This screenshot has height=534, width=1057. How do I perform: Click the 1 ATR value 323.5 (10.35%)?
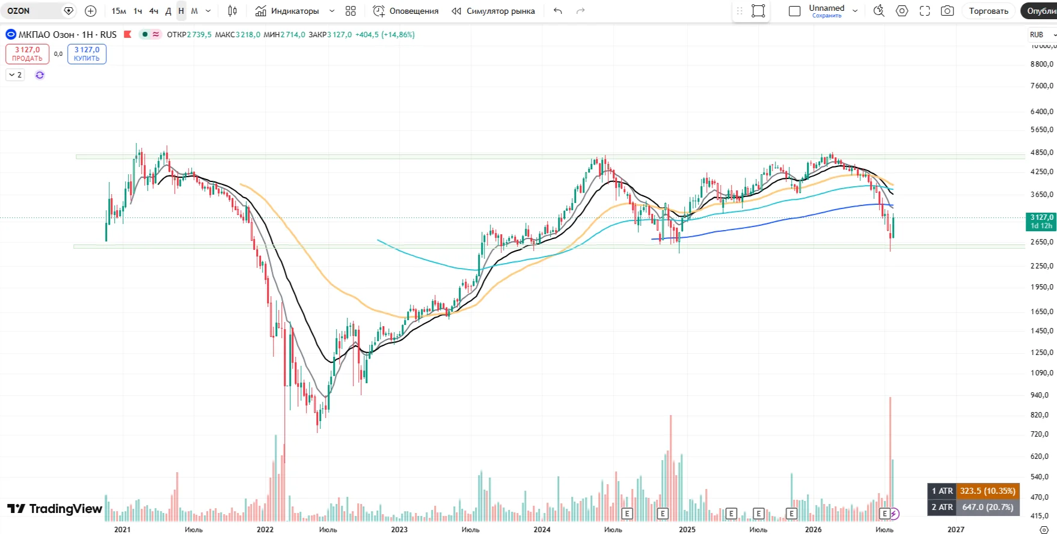[x=987, y=491]
